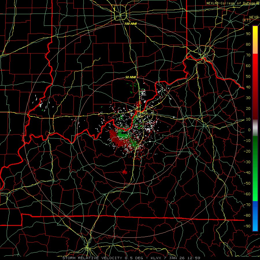Click the [KT] units label above the scale
This screenshot has height=260, width=260.
tap(247, 20)
